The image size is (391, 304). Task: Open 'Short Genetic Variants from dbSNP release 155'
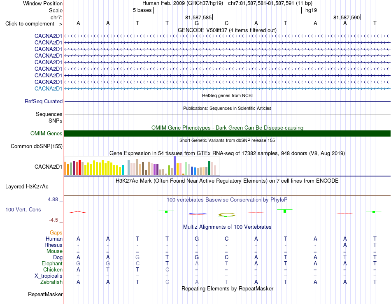coord(227,140)
